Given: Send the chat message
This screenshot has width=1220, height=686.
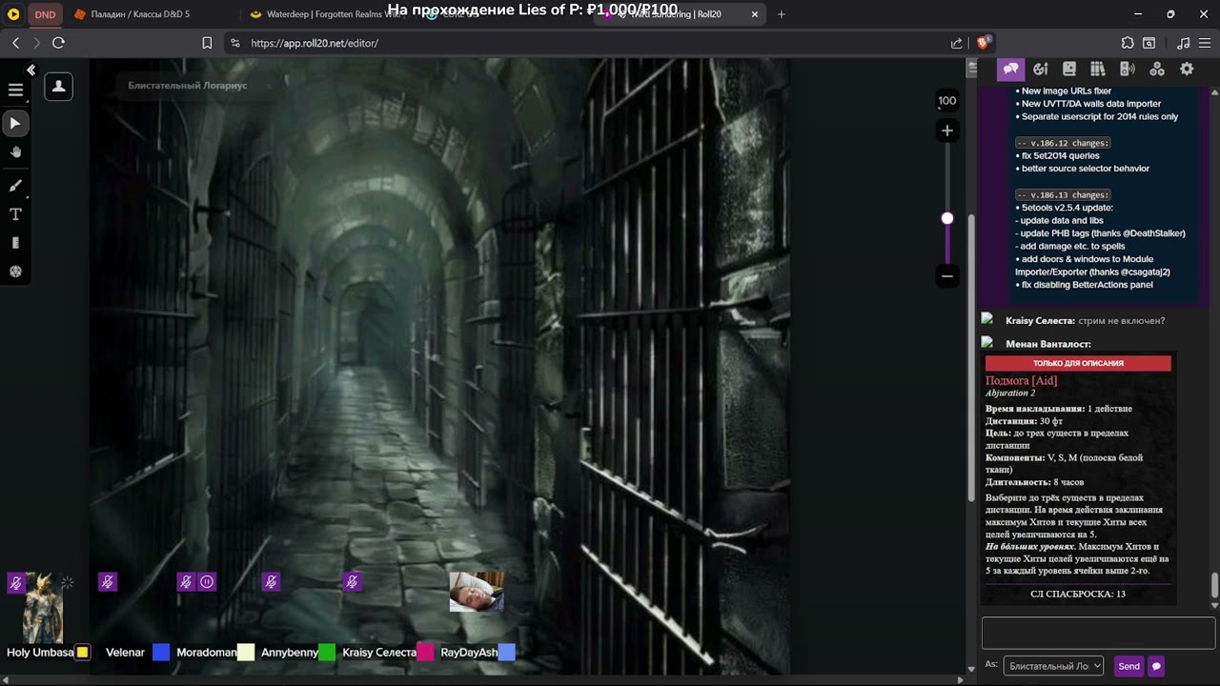Looking at the screenshot, I should [x=1128, y=666].
